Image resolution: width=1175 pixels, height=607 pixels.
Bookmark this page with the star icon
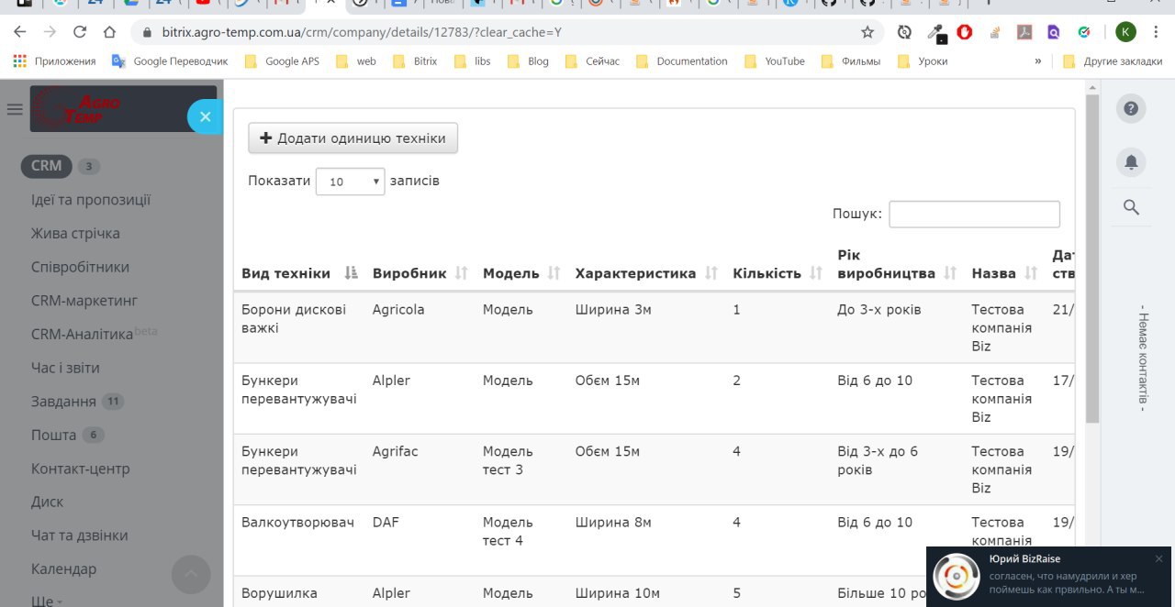point(867,32)
